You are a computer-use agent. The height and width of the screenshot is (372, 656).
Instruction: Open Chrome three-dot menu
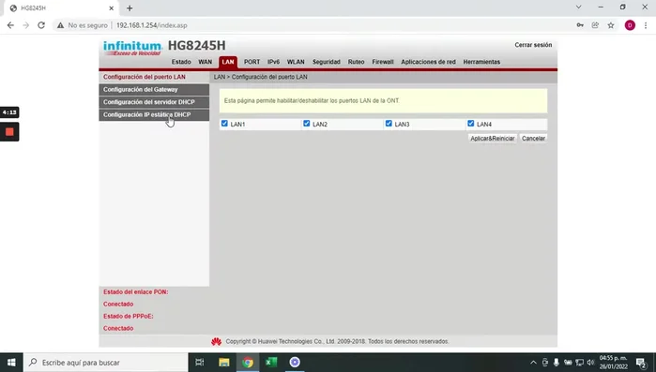(646, 25)
